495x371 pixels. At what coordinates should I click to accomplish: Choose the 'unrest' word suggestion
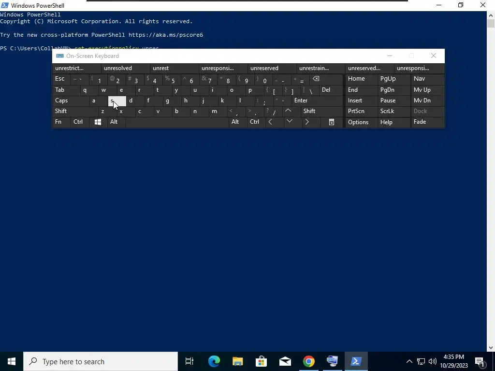[175, 68]
